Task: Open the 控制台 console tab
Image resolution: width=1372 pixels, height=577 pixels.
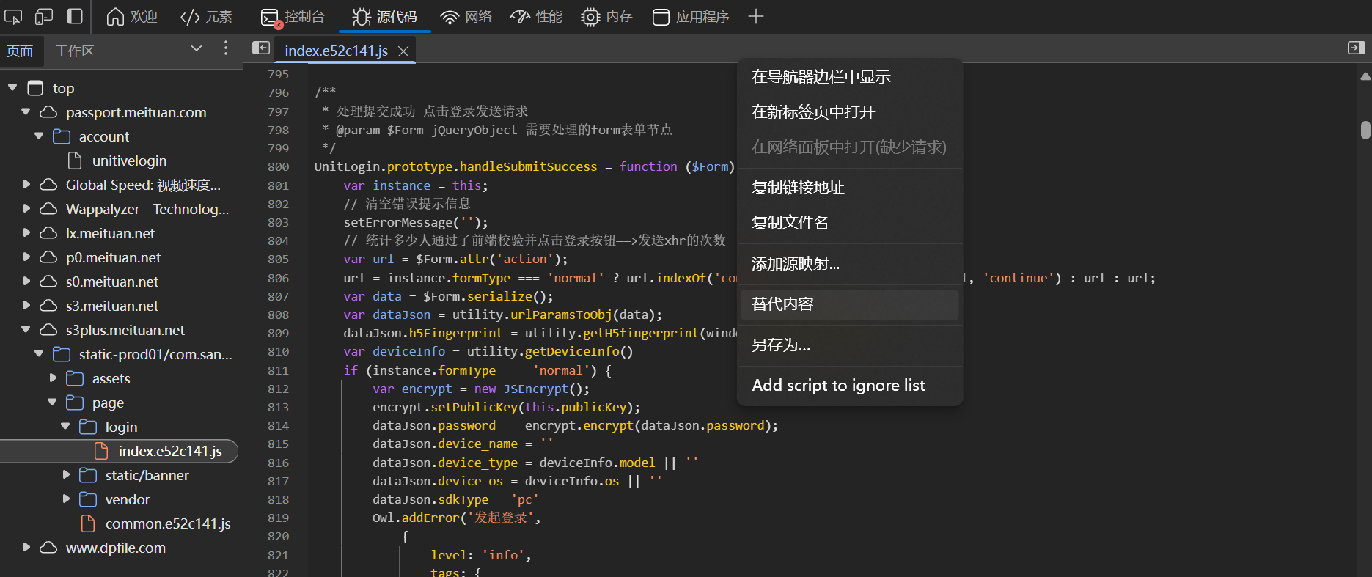Action: point(293,16)
